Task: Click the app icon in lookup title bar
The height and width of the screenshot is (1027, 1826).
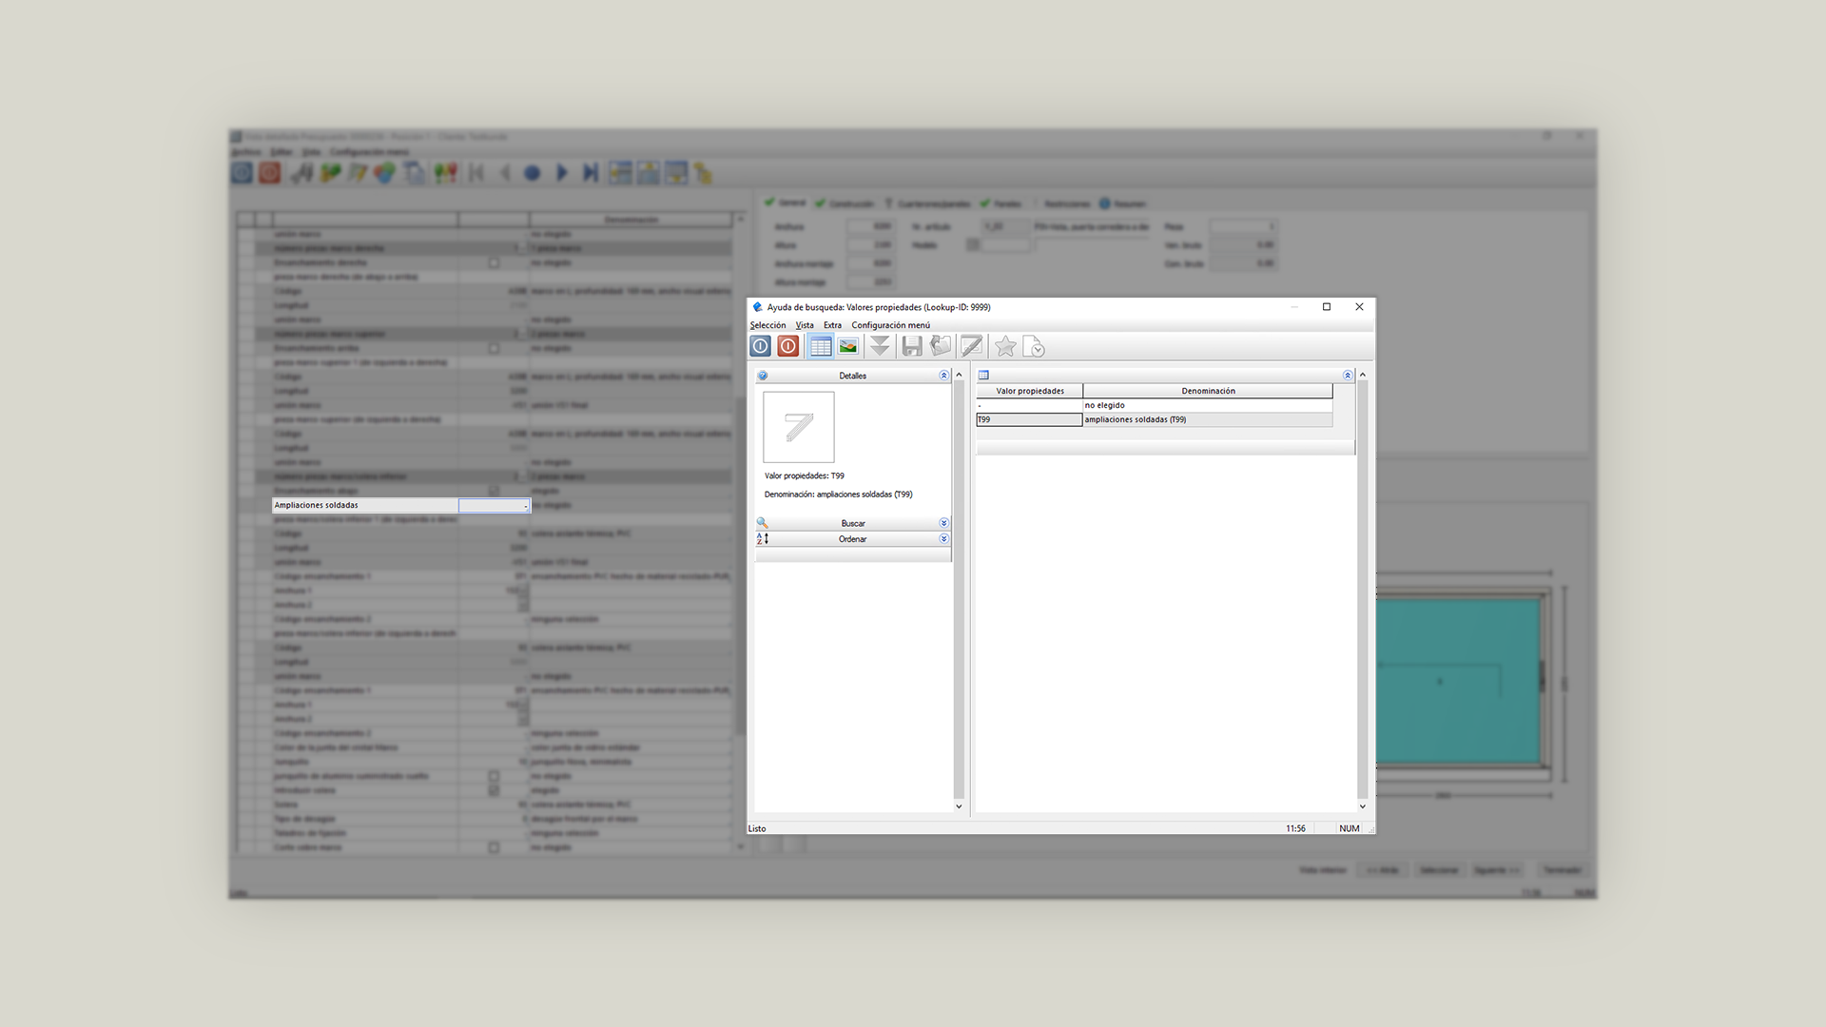Action: point(758,307)
